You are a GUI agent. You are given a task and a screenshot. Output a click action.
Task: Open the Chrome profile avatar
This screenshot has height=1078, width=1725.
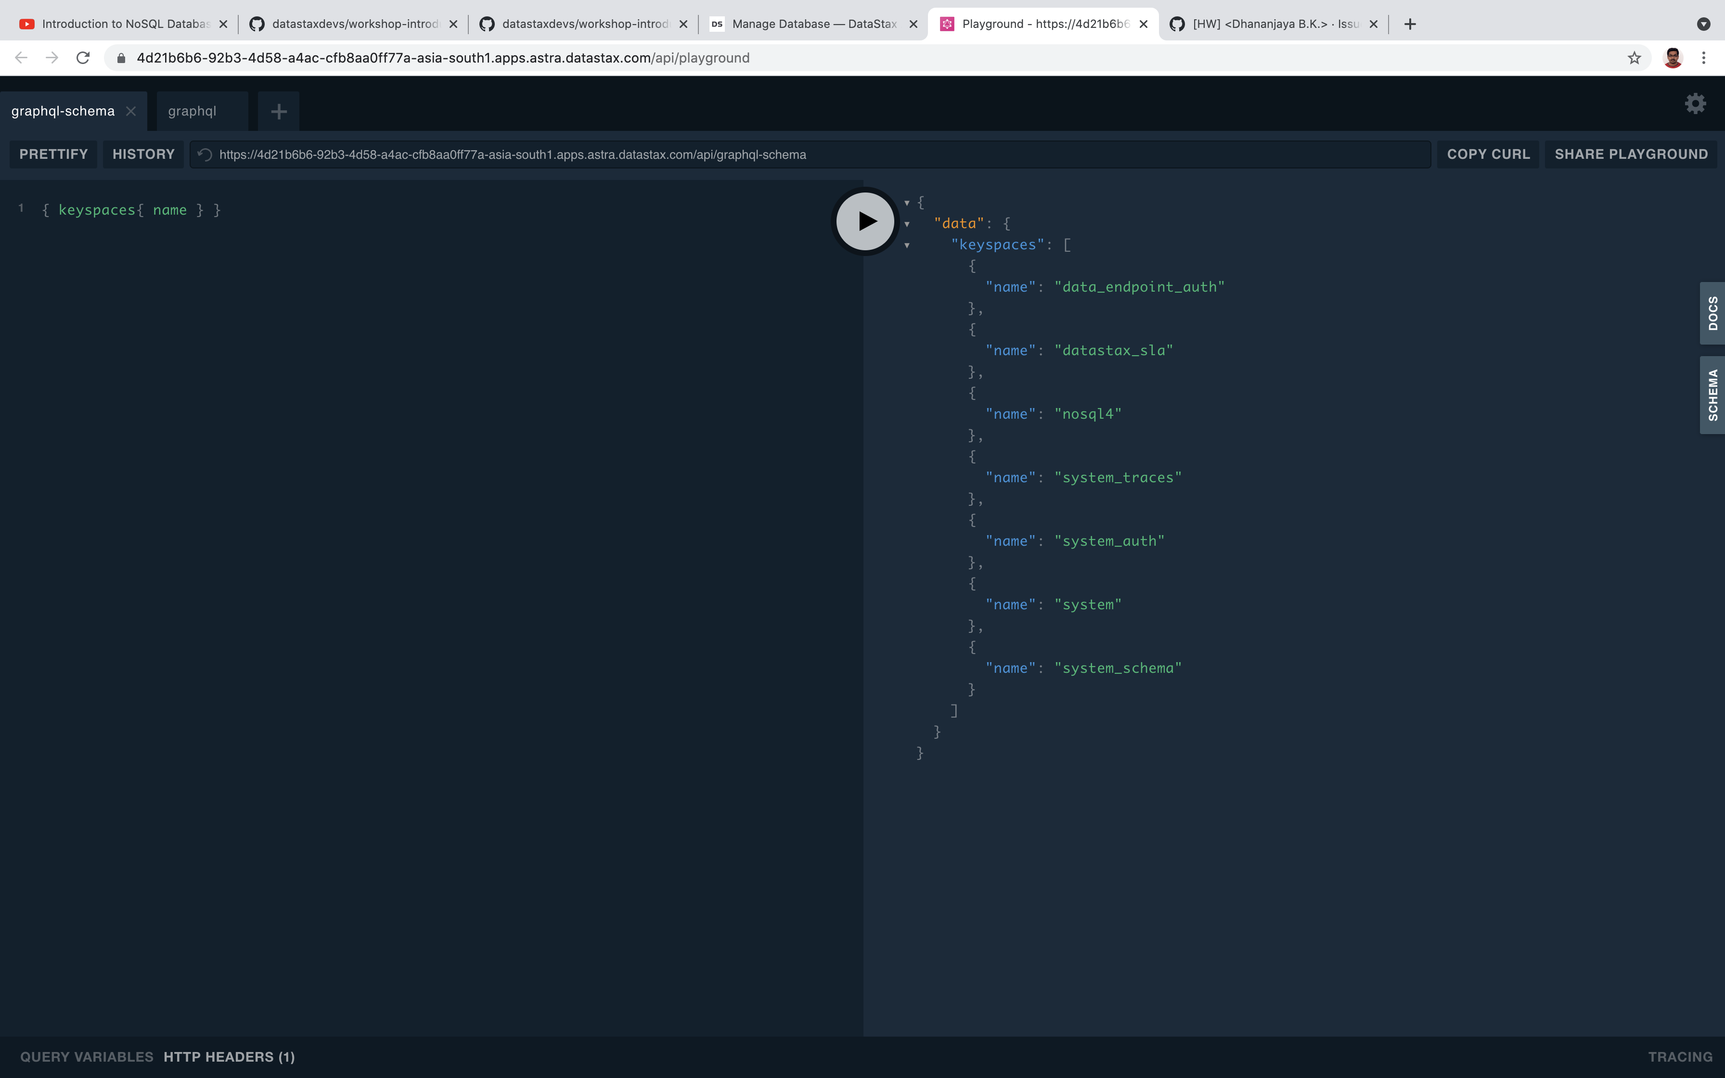coord(1673,57)
